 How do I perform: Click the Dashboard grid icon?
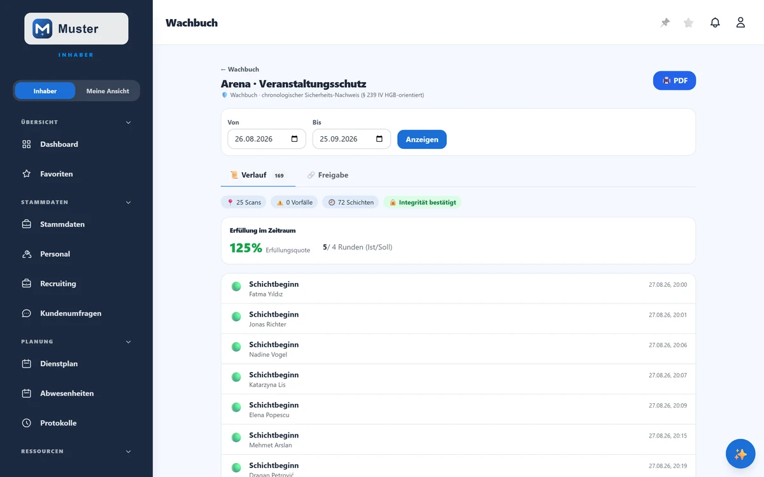pos(27,144)
